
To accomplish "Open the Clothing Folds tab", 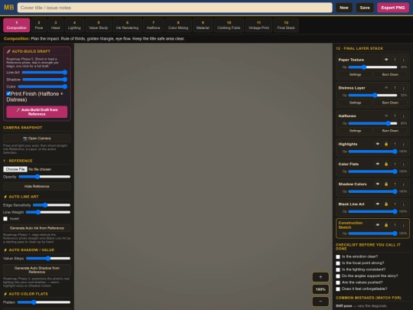I will (x=229, y=25).
